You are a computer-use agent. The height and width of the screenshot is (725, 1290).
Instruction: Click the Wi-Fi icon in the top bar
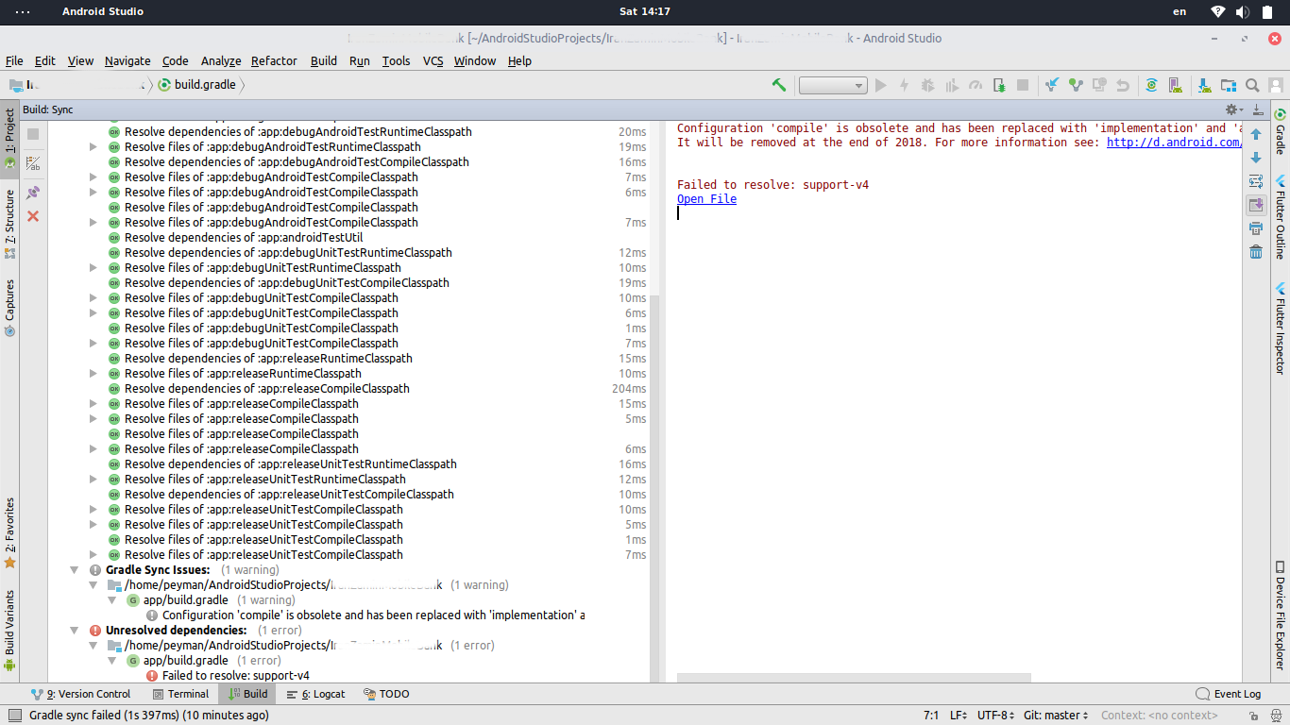[x=1218, y=11]
